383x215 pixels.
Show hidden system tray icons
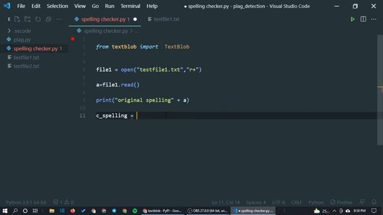pos(334,211)
